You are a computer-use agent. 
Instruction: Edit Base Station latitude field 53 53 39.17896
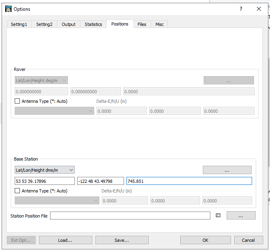pos(45,181)
